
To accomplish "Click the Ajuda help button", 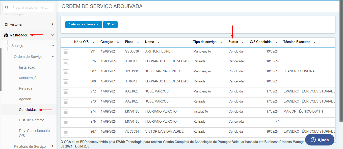I will tap(320, 140).
